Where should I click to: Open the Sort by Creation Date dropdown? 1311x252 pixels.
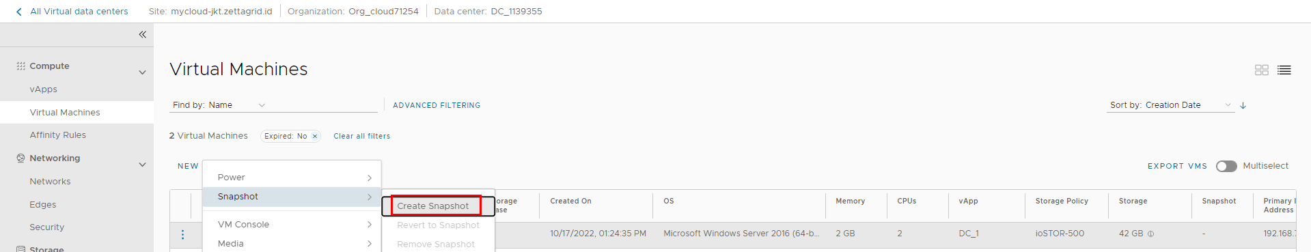coord(1171,105)
